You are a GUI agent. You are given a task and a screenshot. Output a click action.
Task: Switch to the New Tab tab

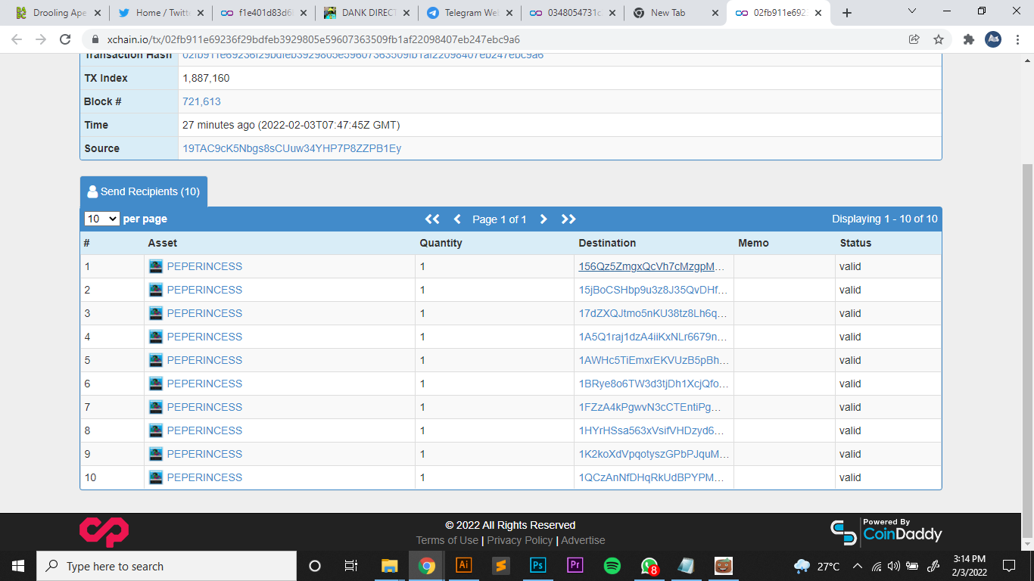click(x=675, y=13)
